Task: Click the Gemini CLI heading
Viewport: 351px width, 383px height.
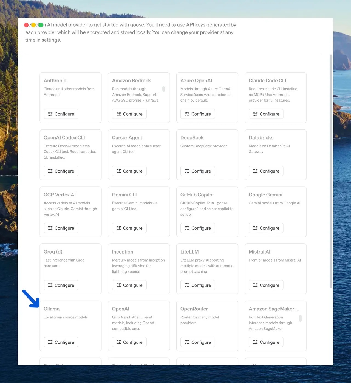Action: tap(124, 195)
